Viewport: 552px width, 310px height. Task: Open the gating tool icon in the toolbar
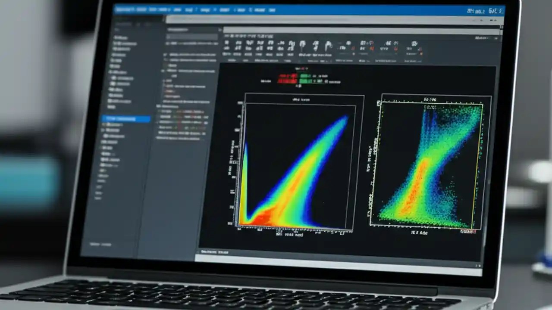pyautogui.click(x=303, y=45)
